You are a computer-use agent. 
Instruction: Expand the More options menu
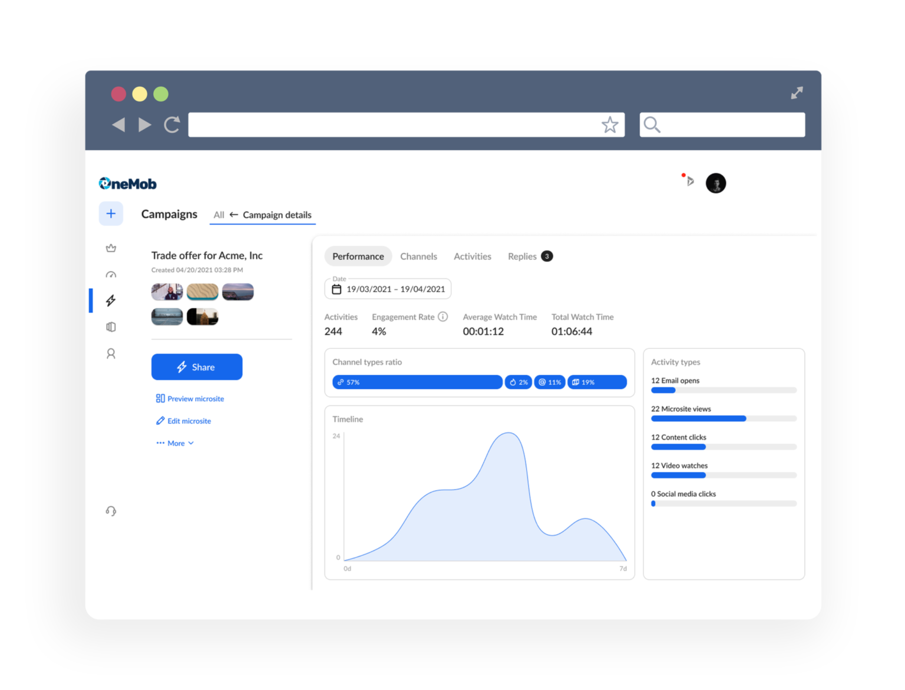[x=174, y=443]
